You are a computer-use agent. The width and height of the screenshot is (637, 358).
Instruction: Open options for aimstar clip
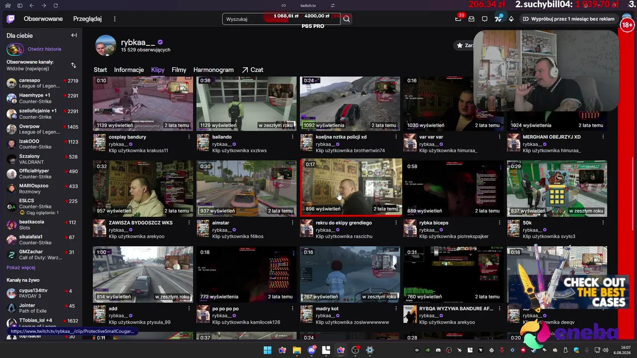(x=293, y=223)
